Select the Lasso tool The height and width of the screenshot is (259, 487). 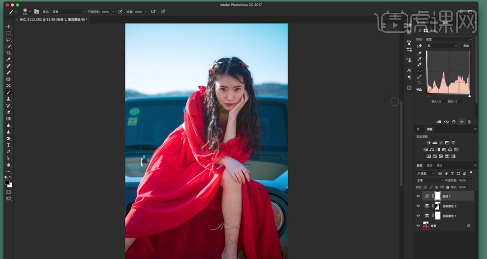pyautogui.click(x=8, y=40)
